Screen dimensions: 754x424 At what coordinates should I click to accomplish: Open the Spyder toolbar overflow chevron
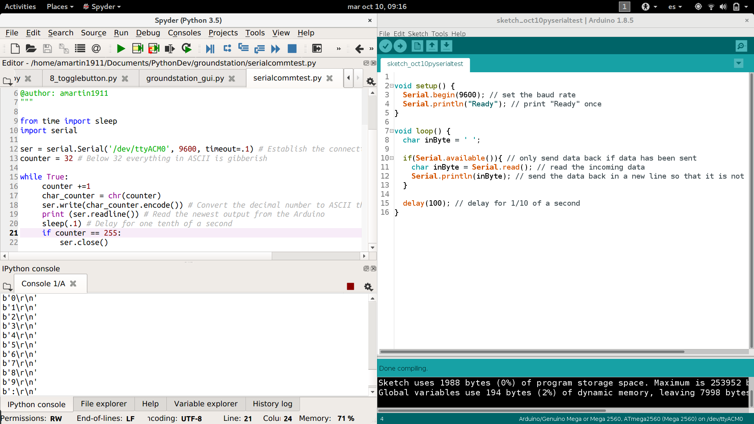[338, 48]
